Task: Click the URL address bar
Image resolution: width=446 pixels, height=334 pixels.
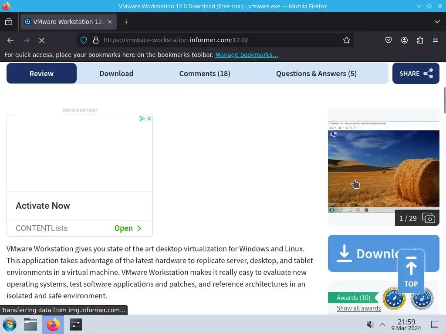Action: 216,40
